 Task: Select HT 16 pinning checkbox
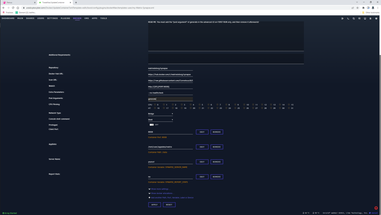[x=155, y=108]
